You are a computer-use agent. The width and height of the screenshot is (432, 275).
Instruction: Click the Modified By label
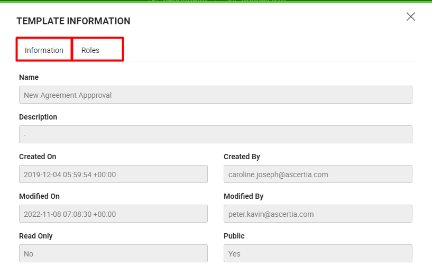[x=243, y=196]
